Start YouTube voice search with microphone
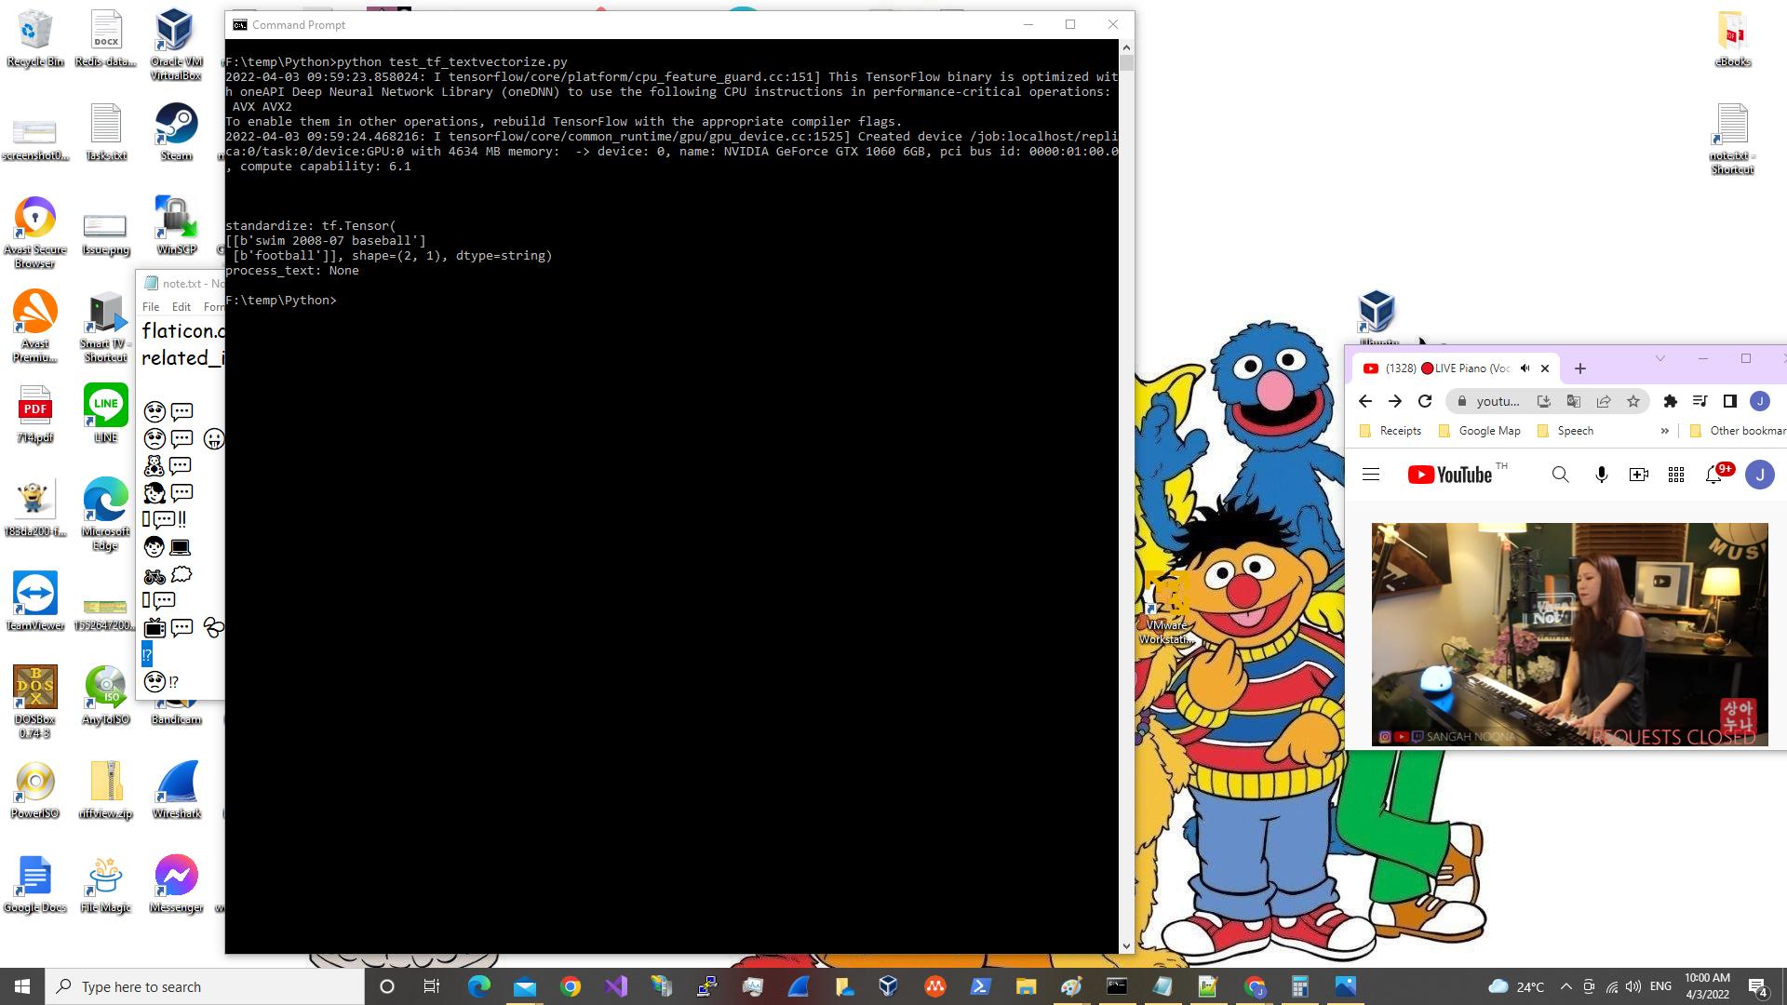The width and height of the screenshot is (1787, 1005). (1601, 475)
